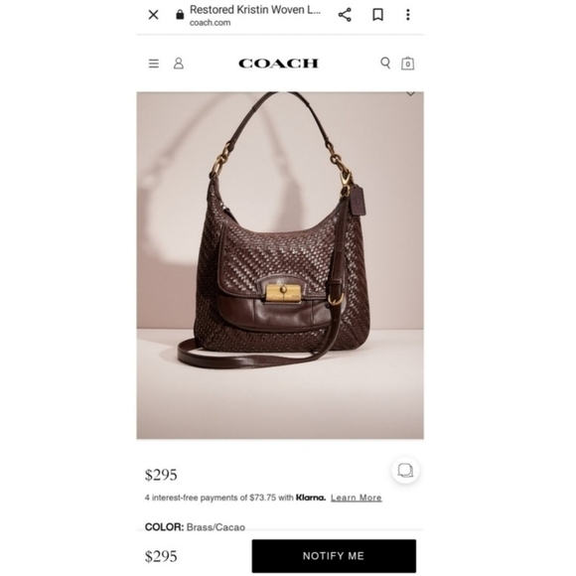
Task: Click the NOTIFY ME button
Action: [x=334, y=556]
